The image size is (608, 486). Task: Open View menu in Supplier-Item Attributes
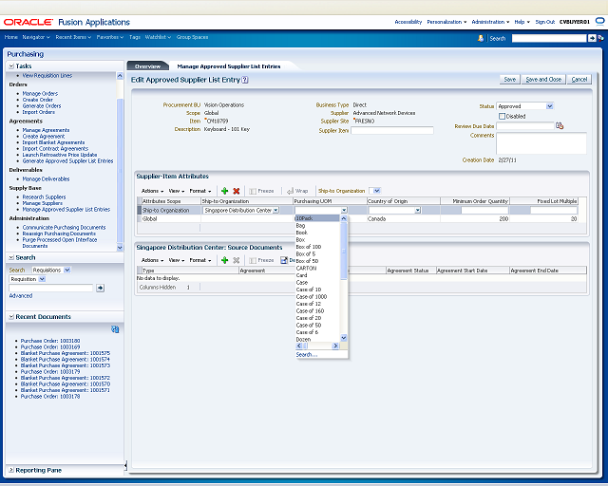pyautogui.click(x=177, y=191)
